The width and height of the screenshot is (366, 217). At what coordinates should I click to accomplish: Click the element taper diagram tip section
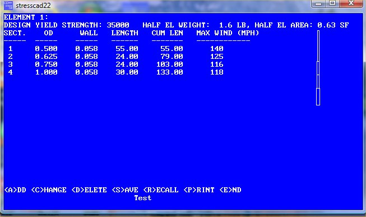click(318, 46)
